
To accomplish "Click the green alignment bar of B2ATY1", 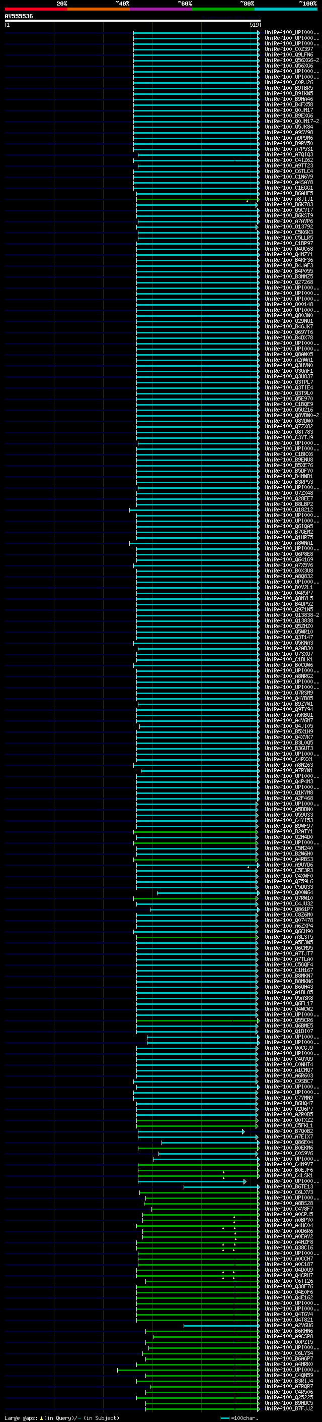I will (195, 831).
